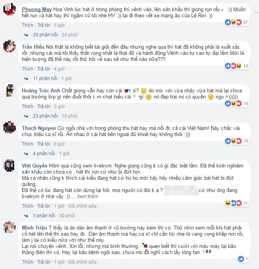This screenshot has width=259, height=269.
Task: Open the 5 giờ timestamp on Phuong May's comment
Action: click(59, 25)
